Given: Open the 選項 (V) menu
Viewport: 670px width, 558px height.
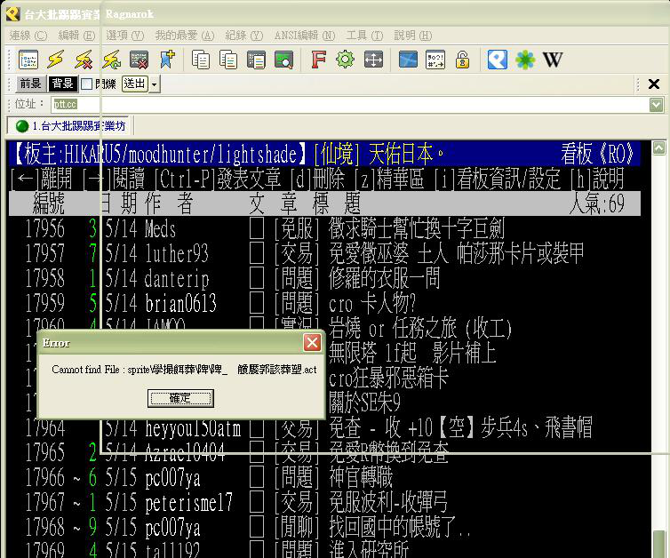Looking at the screenshot, I should point(124,36).
